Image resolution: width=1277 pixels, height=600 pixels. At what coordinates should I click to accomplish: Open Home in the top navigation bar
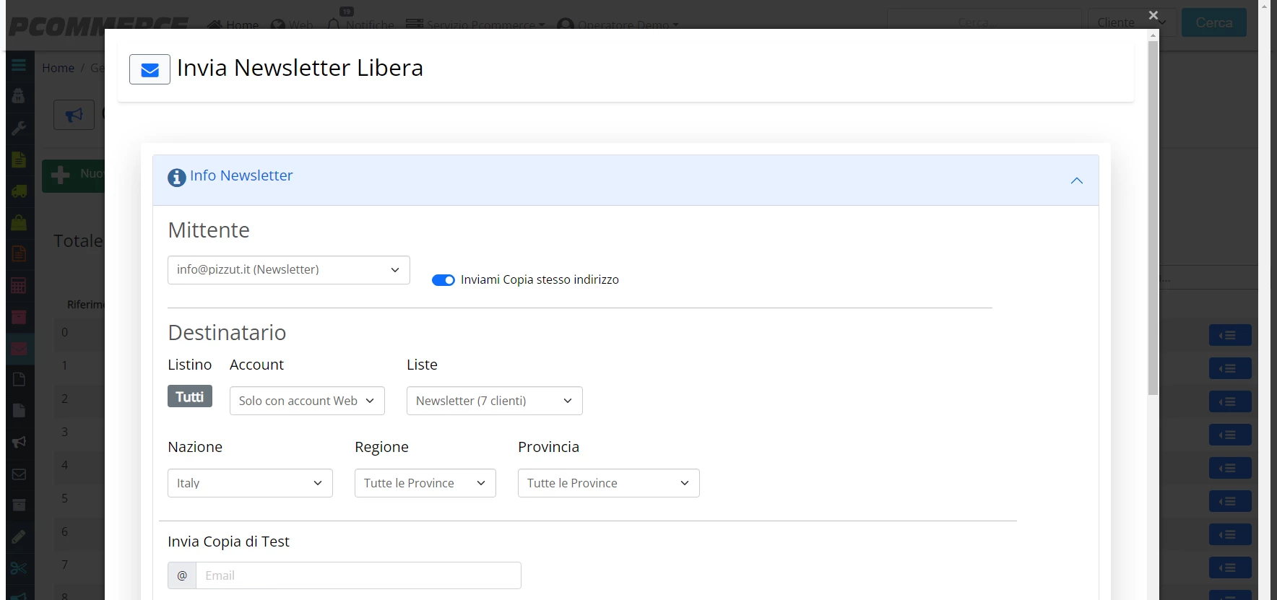pos(233,25)
